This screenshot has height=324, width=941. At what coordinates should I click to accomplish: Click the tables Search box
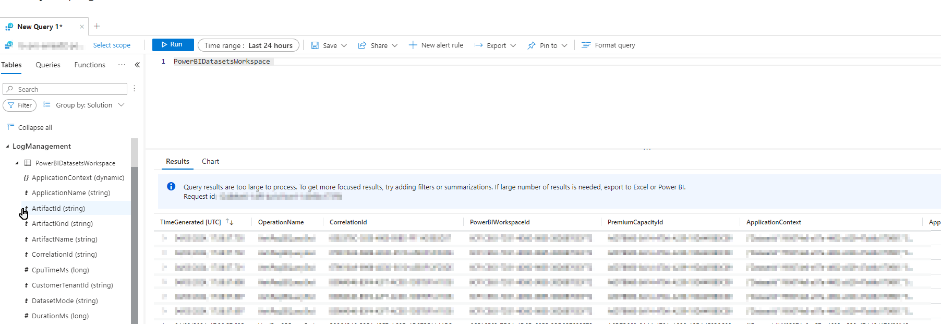65,89
